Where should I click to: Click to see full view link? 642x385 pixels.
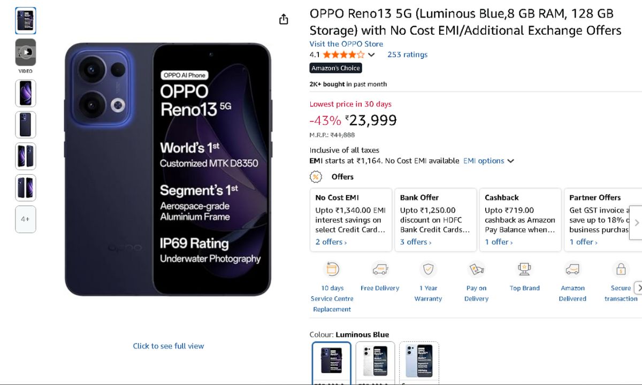[169, 346]
